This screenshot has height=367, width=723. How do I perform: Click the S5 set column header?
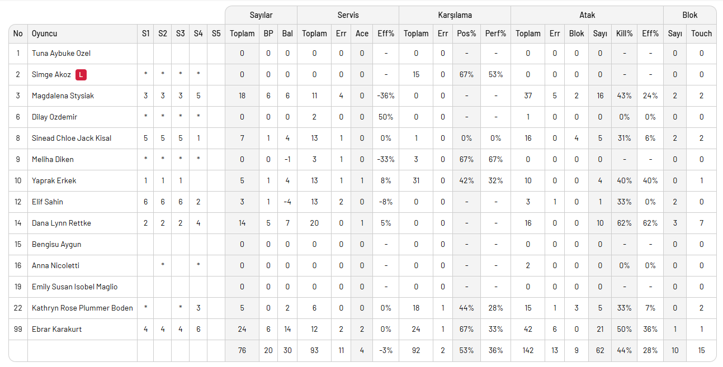point(216,34)
